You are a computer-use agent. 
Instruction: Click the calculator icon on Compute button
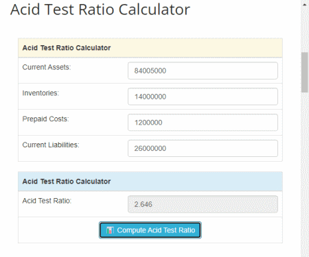pos(110,230)
